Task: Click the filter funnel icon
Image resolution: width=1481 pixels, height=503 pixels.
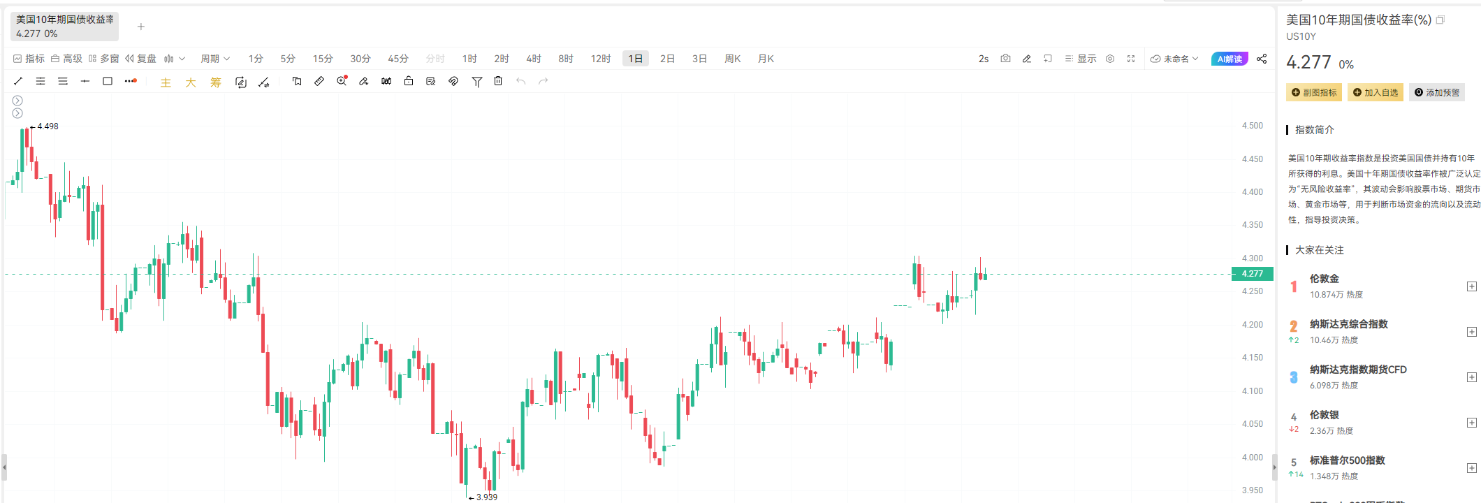Action: (x=476, y=82)
